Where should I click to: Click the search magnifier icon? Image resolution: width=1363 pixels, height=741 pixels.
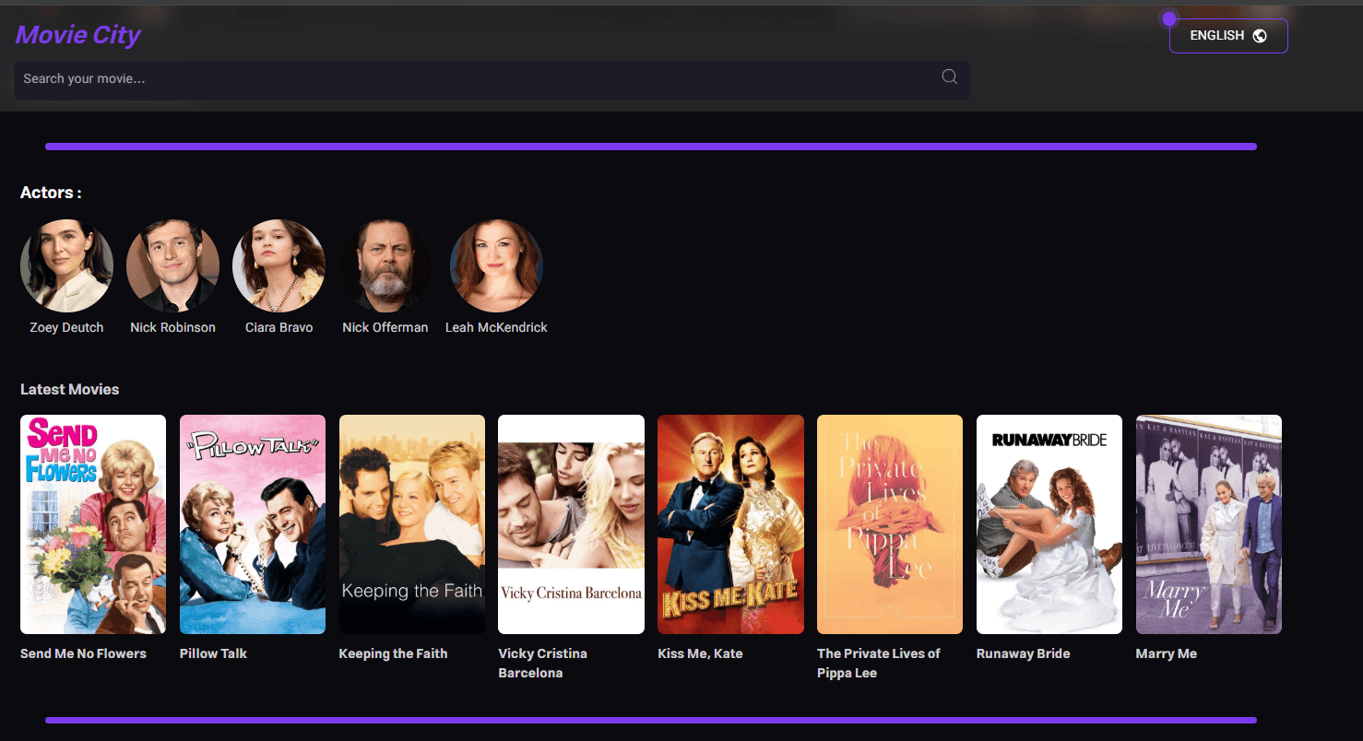coord(949,76)
